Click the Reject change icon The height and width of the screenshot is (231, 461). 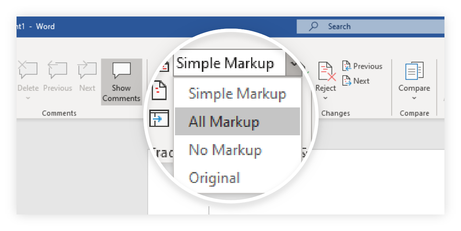[326, 72]
